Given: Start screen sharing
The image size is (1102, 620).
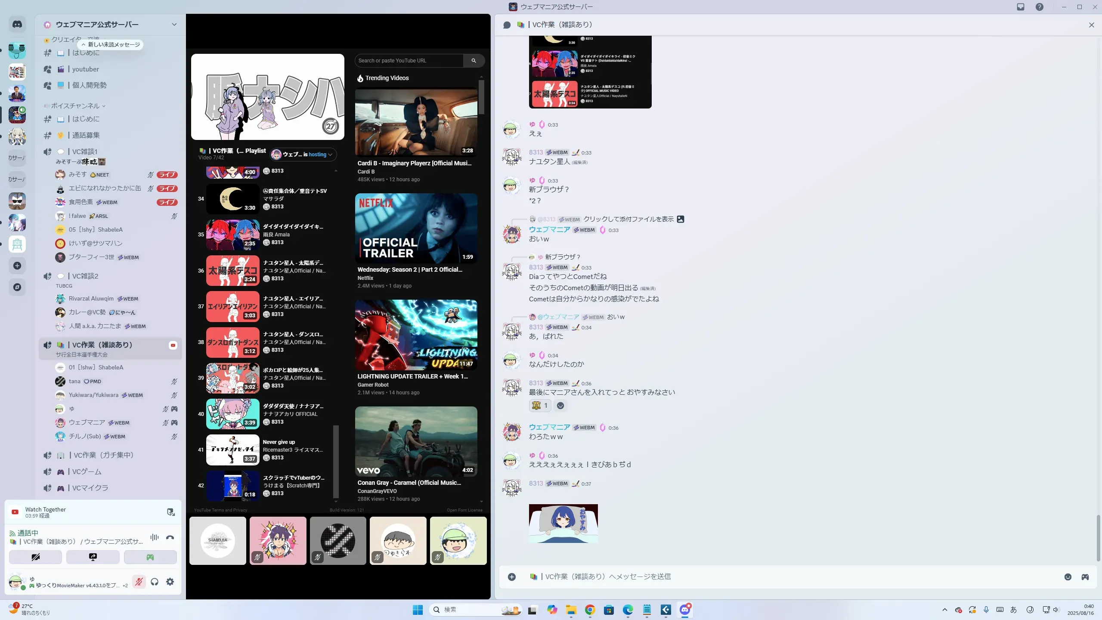Looking at the screenshot, I should [x=93, y=557].
